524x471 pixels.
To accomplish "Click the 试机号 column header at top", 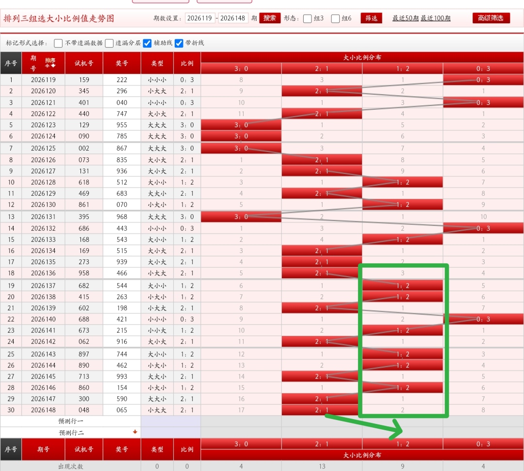I will click(x=84, y=63).
